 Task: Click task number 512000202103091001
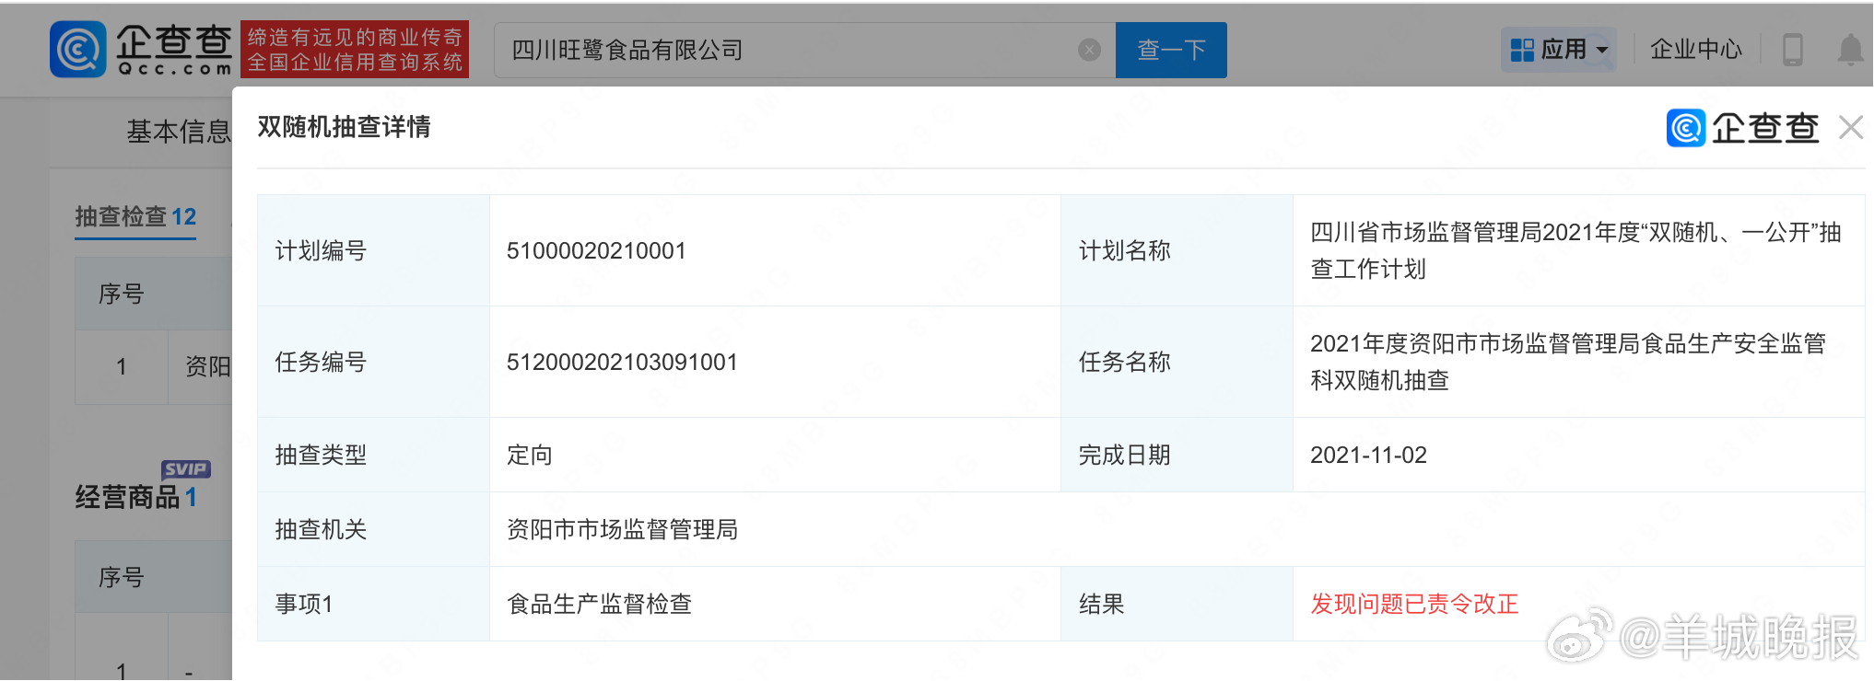click(x=622, y=362)
